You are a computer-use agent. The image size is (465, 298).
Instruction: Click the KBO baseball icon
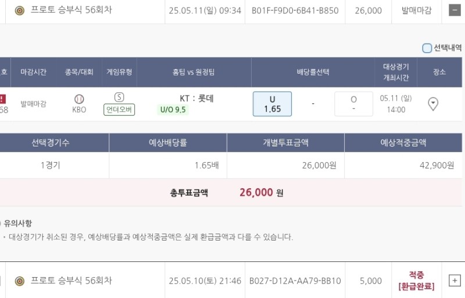point(79,99)
